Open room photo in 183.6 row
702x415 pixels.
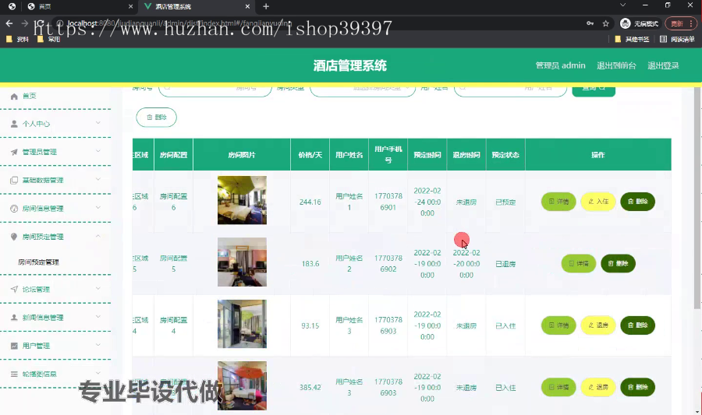click(242, 262)
